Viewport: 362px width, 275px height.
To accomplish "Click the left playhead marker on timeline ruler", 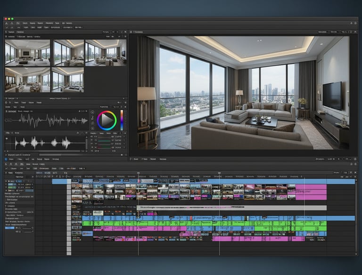I will [x=138, y=173].
